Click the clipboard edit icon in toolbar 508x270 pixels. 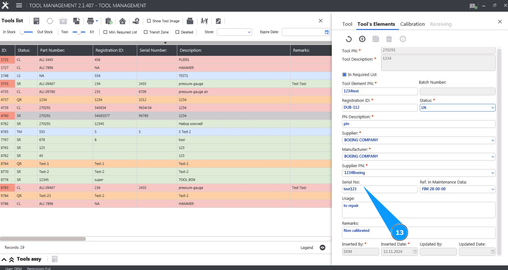[218, 21]
